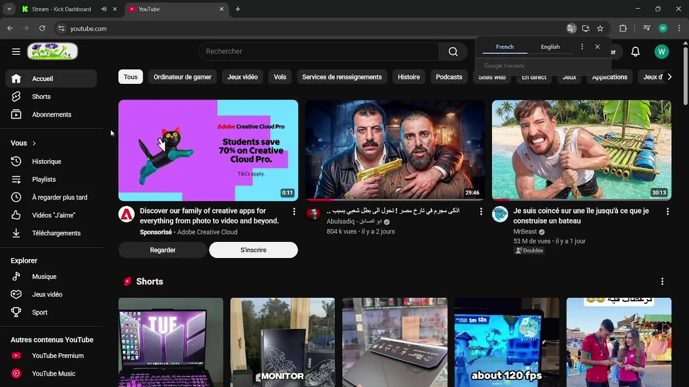The width and height of the screenshot is (689, 387).
Task: Click the Rechercher search field
Action: pyautogui.click(x=319, y=52)
